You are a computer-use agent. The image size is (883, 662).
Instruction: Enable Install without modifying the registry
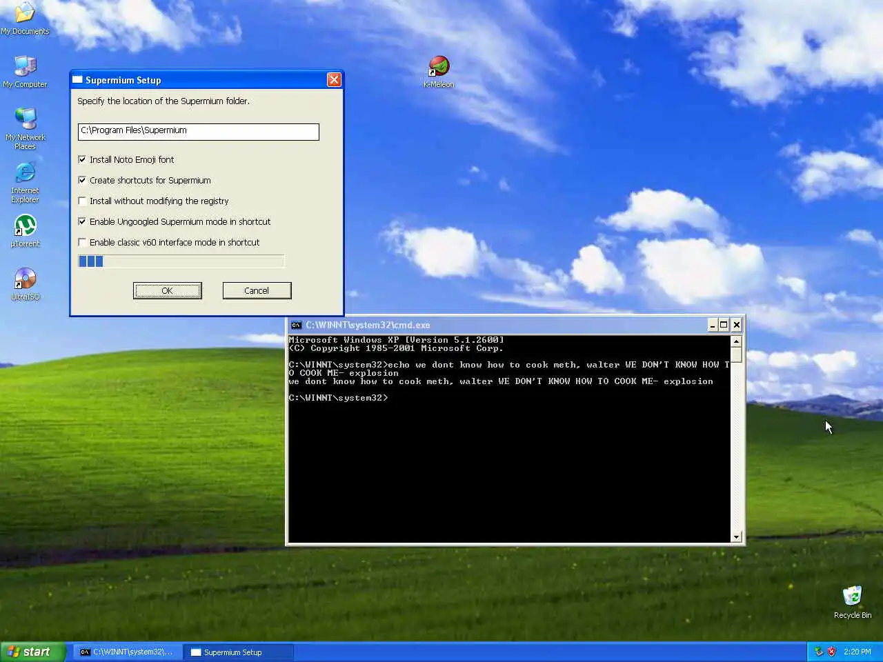[x=82, y=201]
